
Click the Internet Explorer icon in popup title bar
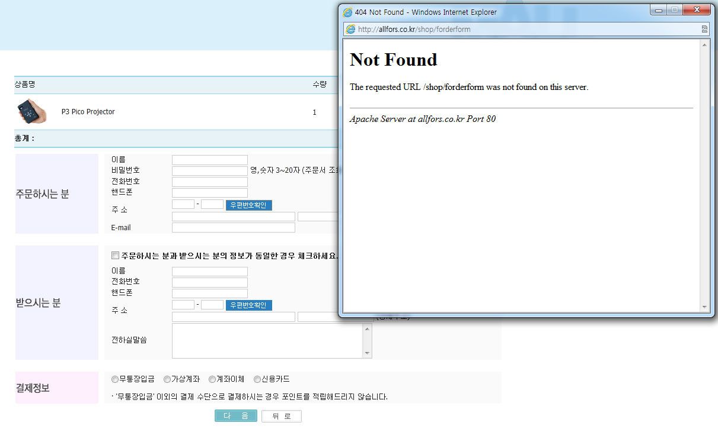[347, 12]
